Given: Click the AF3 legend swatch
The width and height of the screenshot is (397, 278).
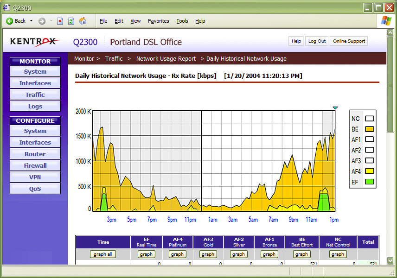Looking at the screenshot, I should (x=369, y=161).
